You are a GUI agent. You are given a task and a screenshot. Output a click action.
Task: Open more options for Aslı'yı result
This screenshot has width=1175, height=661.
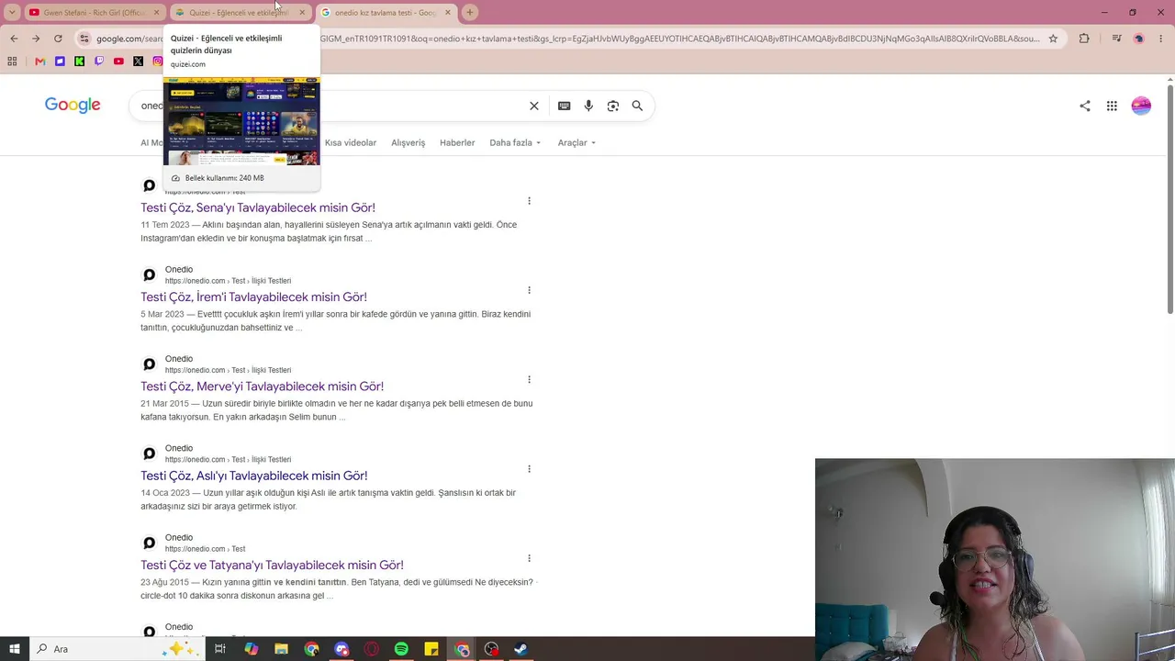529,469
